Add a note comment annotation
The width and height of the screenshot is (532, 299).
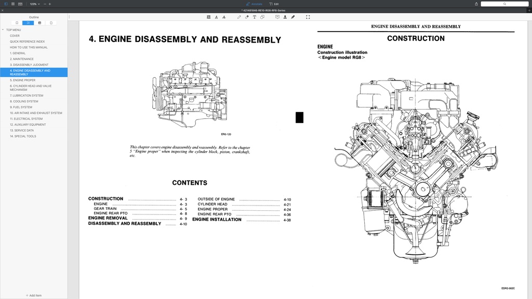pos(277,17)
